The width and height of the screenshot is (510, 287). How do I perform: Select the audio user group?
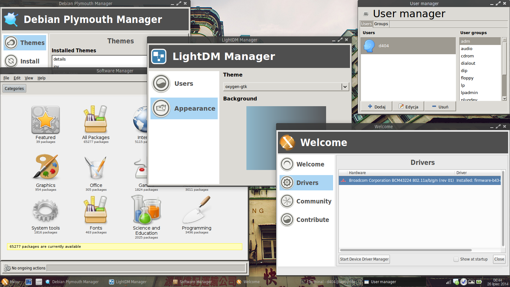tap(480, 48)
